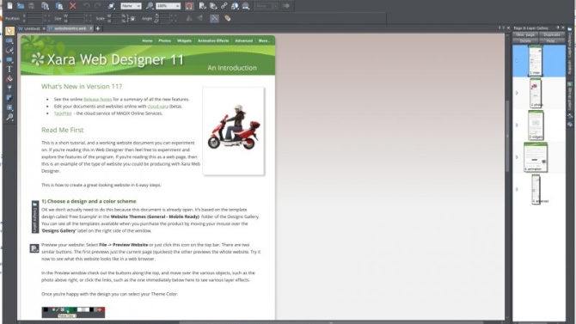576x324 pixels.
Task: Select page 1 index thumbnail
Action: click(x=536, y=61)
